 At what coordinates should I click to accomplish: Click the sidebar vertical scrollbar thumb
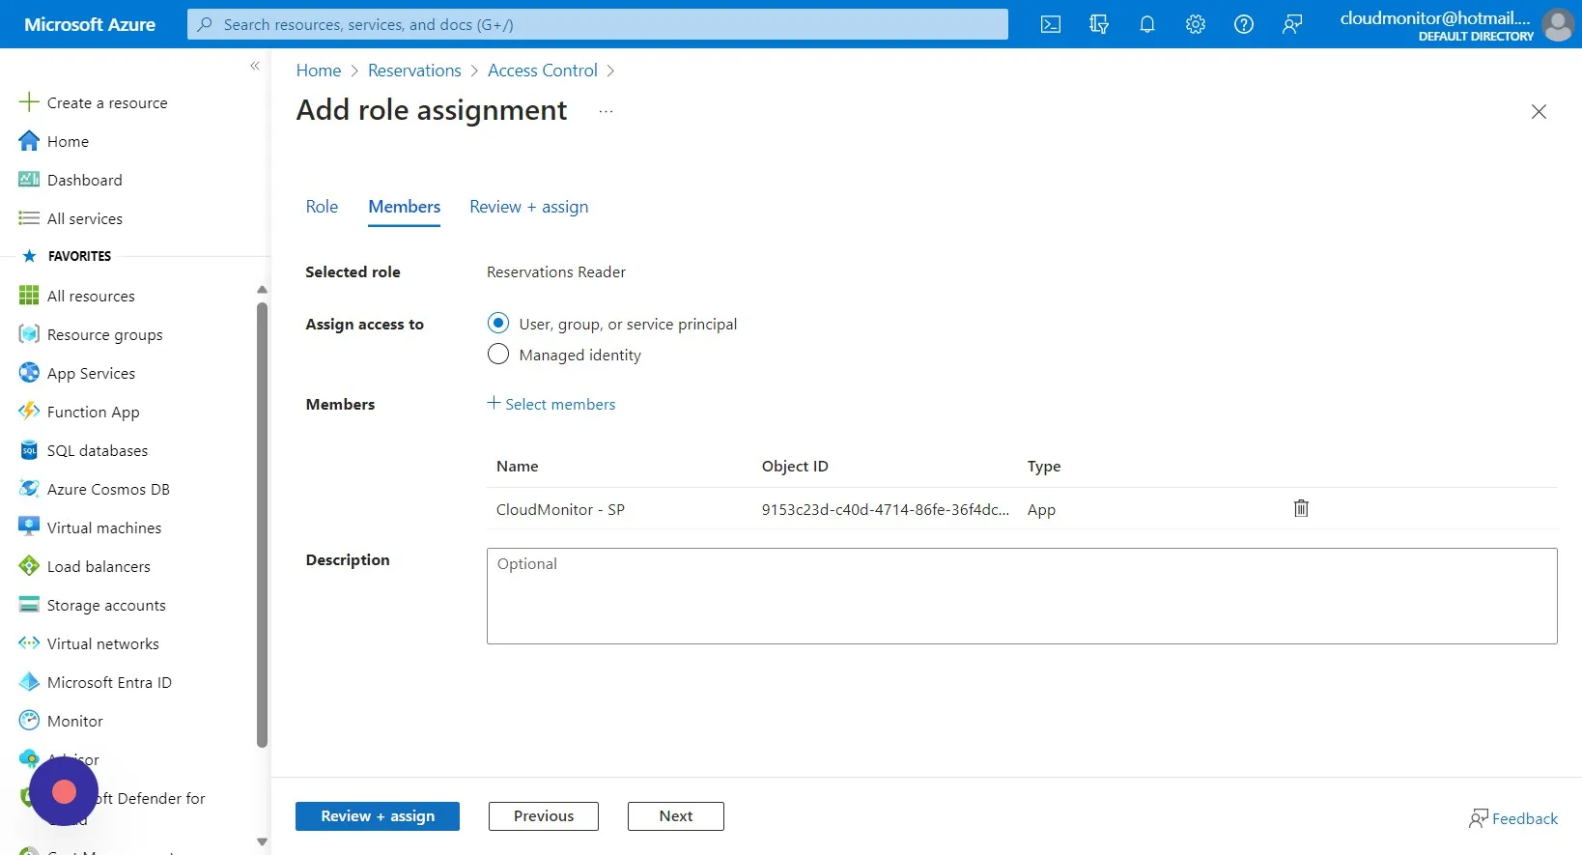click(x=262, y=525)
